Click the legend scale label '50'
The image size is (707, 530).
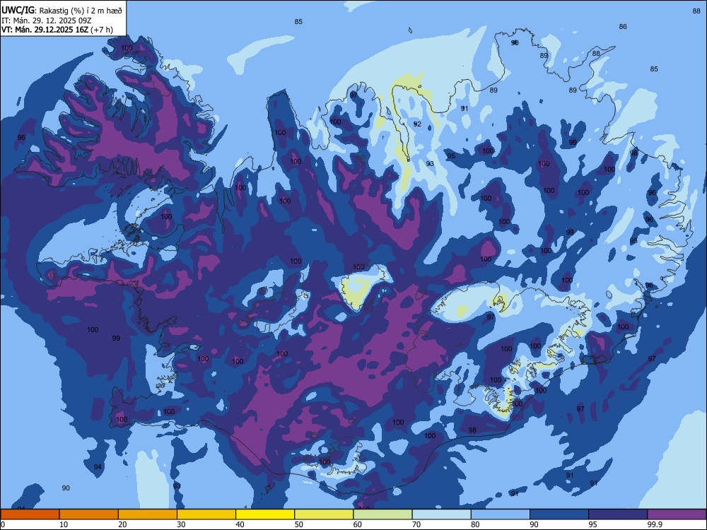299,524
